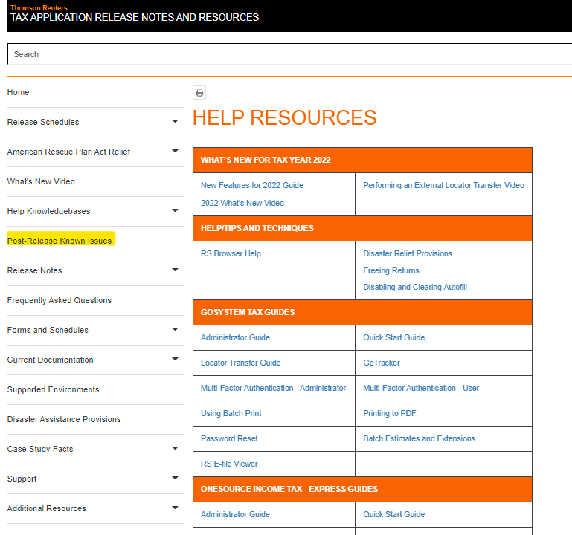Open Supported Environments page
Screen dimensions: 572x535
coord(54,389)
